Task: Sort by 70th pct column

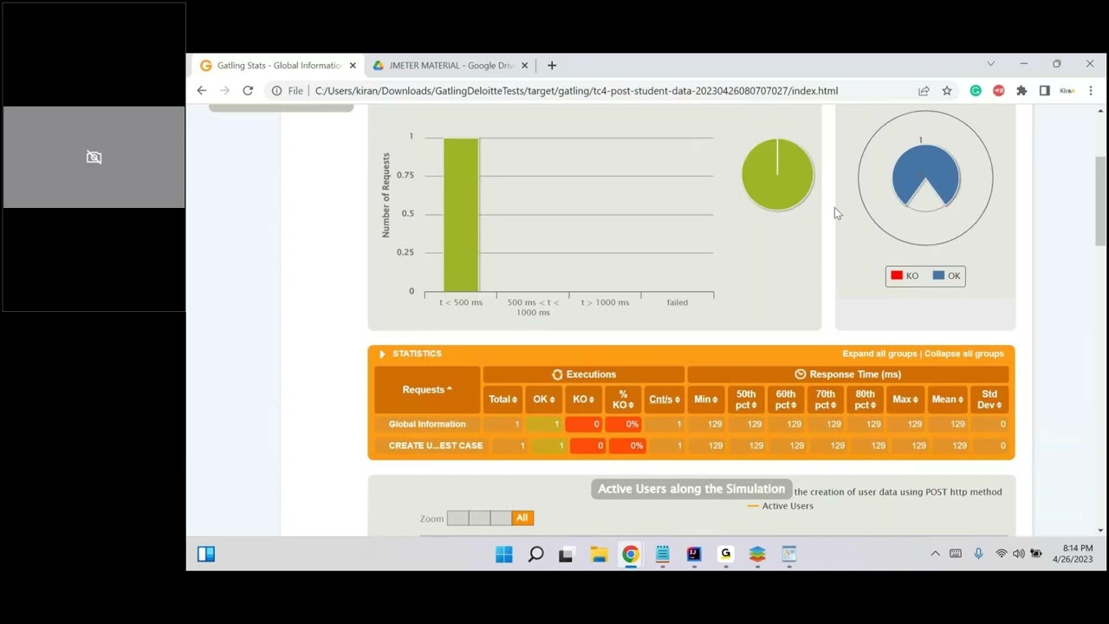Action: [826, 400]
